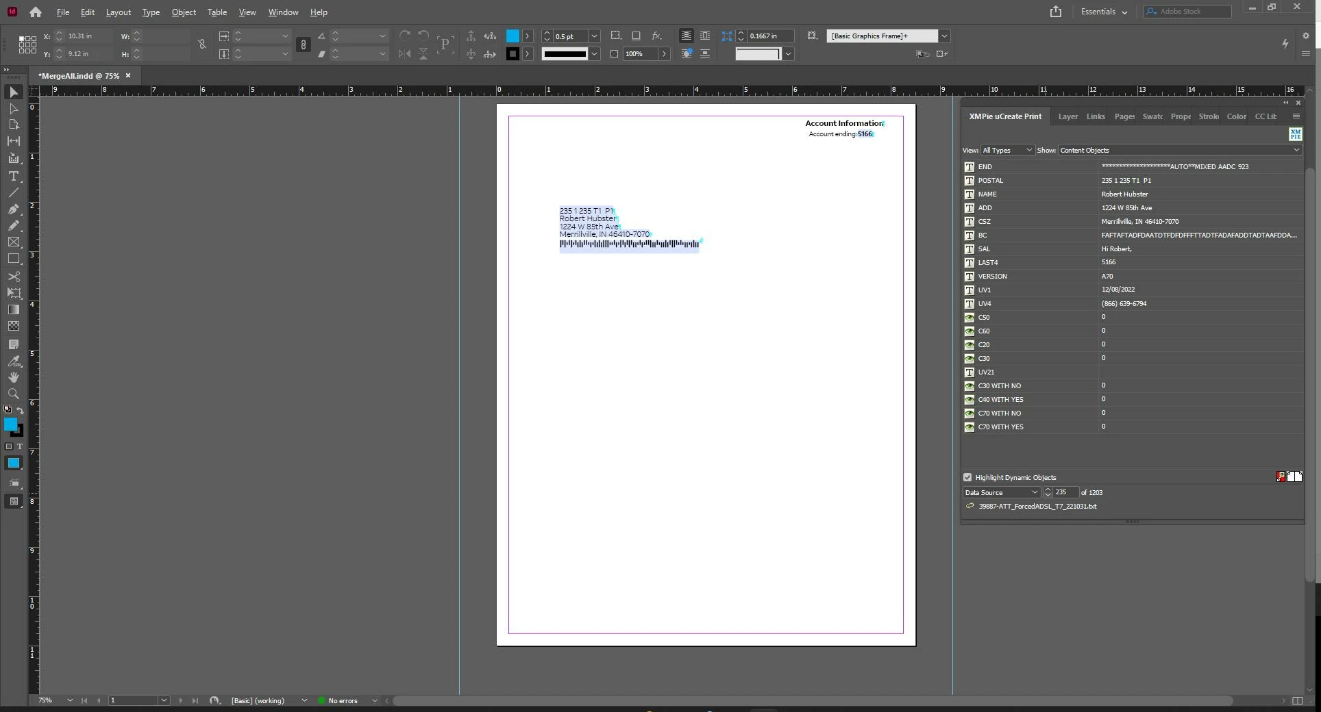Click the Home icon
The height and width of the screenshot is (712, 1321).
click(x=36, y=12)
